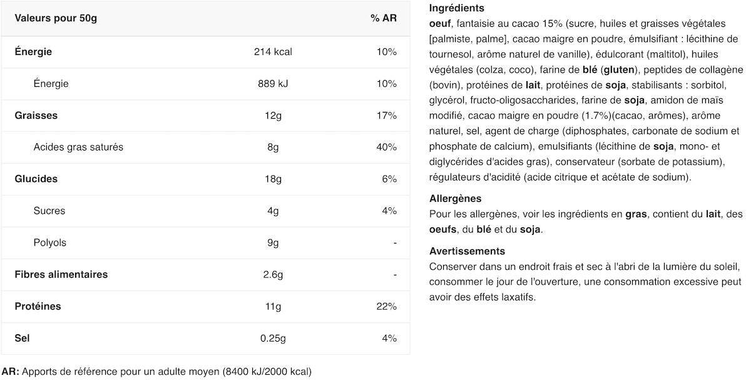The width and height of the screenshot is (751, 381).
Task: Click the 'Protéines' row label
Action: [x=38, y=306]
